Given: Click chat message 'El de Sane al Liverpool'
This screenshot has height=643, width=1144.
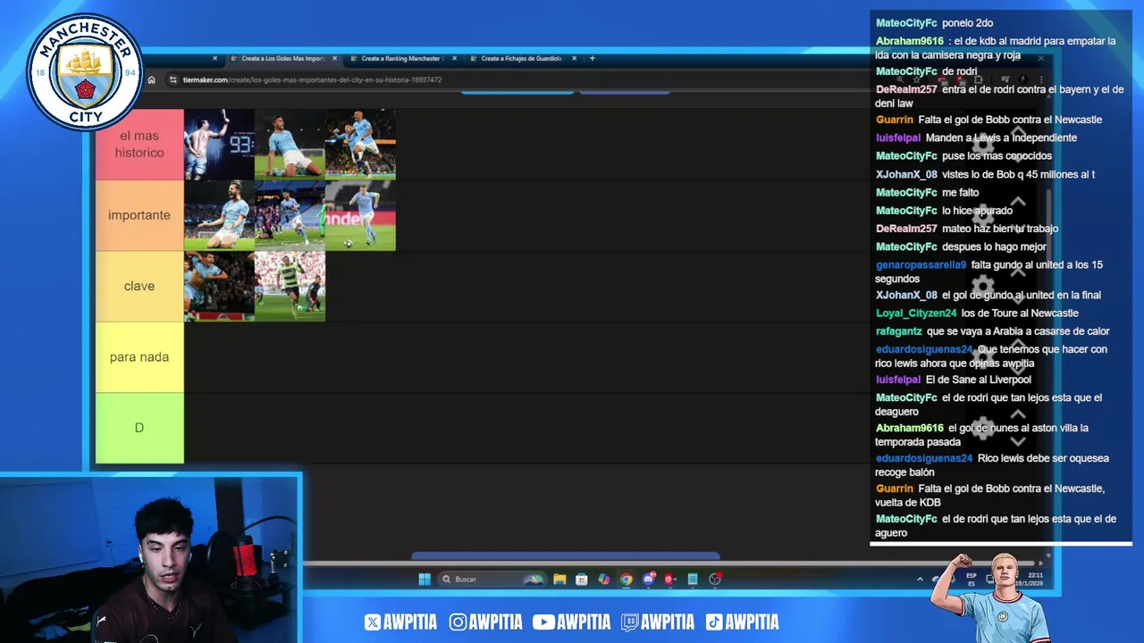Looking at the screenshot, I should click(x=979, y=380).
